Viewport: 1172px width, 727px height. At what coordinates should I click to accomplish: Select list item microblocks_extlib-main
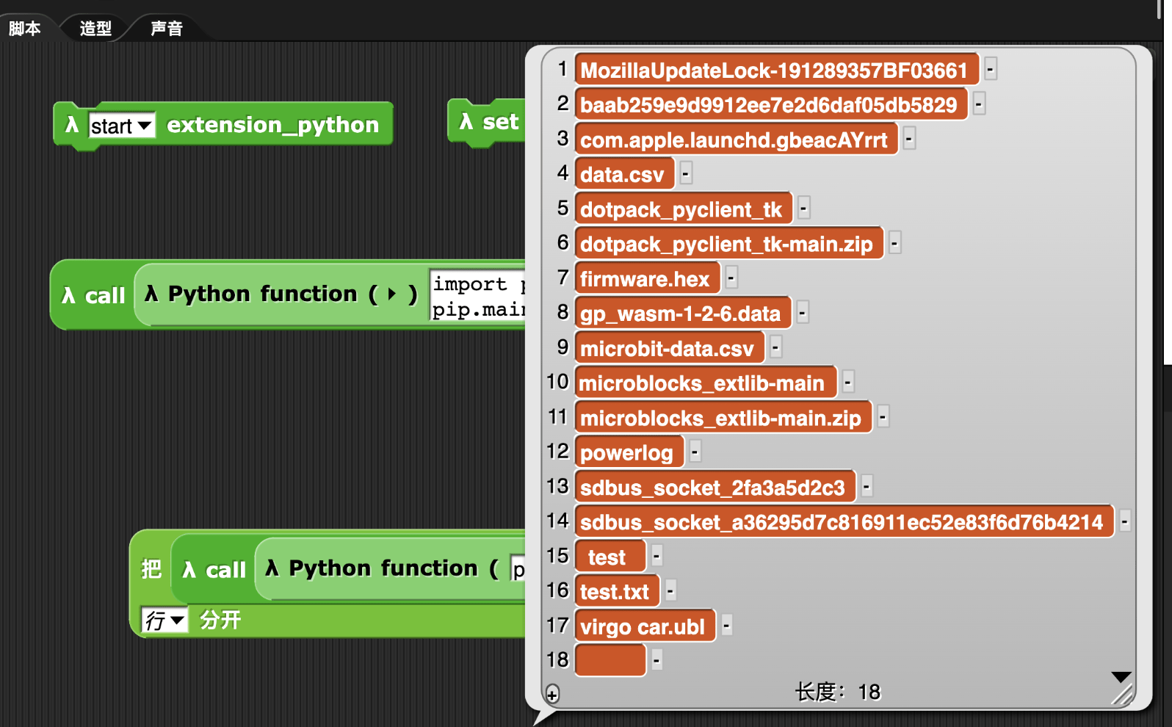pos(705,383)
